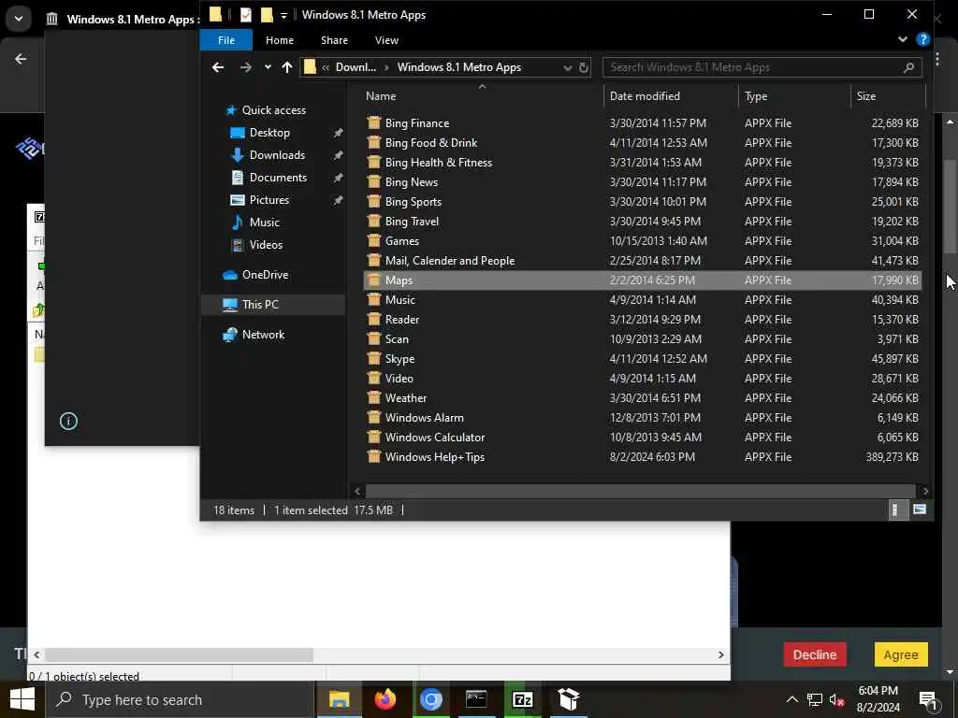Click the Search Windows 8.1 Metro Apps field
The width and height of the screenshot is (958, 718).
point(762,67)
